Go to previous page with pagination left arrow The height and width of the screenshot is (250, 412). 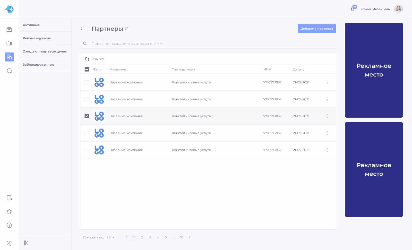[x=126, y=237]
